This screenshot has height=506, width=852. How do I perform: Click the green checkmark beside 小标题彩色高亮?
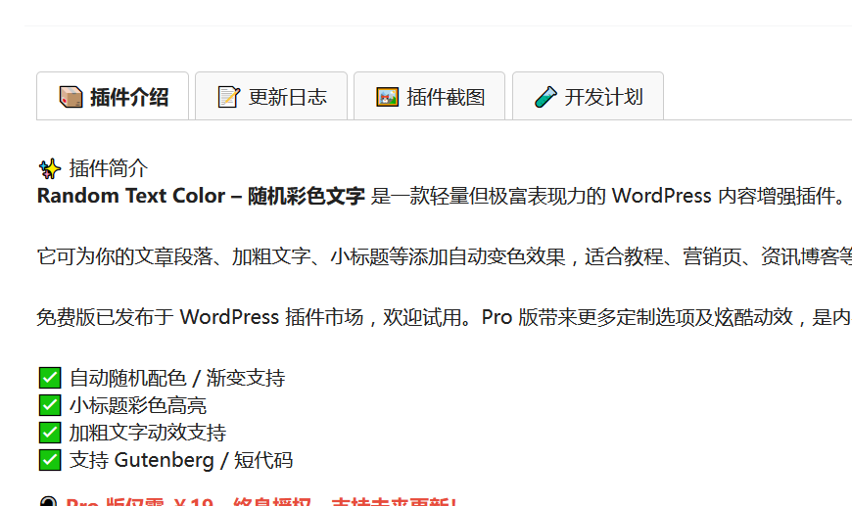point(49,405)
